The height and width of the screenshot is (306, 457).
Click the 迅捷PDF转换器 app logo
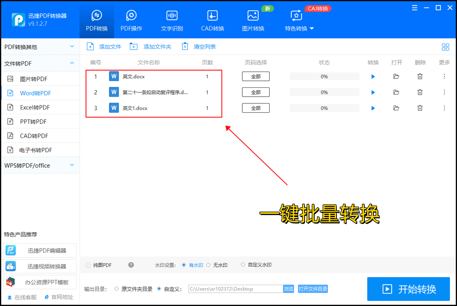[18, 19]
